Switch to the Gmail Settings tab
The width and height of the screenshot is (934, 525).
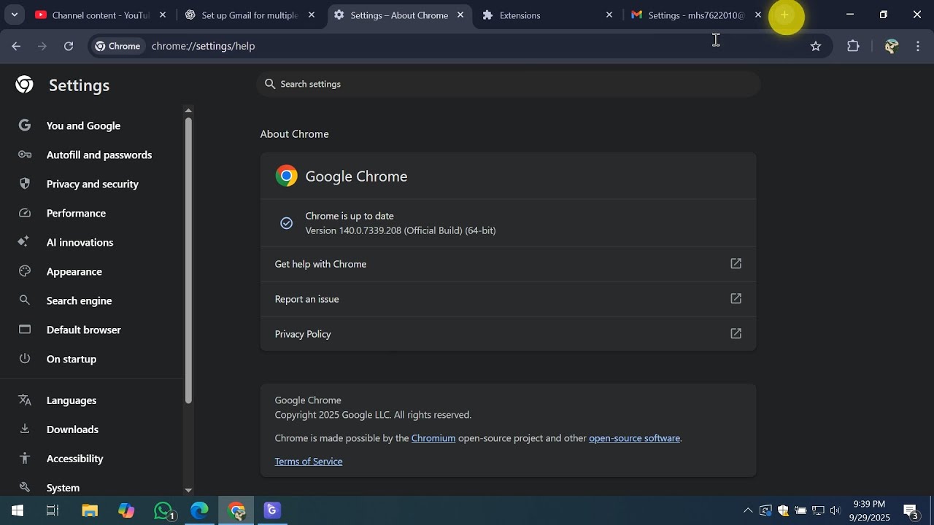(696, 15)
